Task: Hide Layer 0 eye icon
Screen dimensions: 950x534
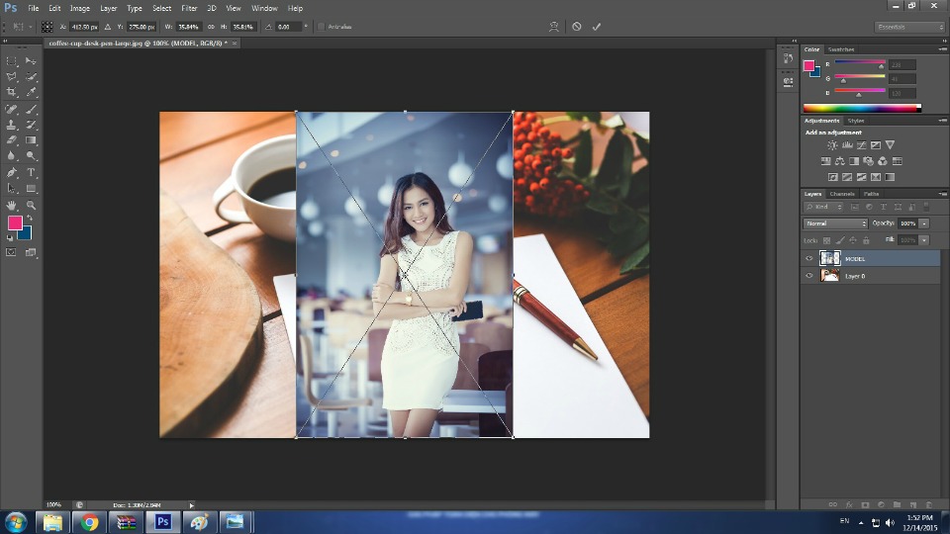Action: coord(808,276)
